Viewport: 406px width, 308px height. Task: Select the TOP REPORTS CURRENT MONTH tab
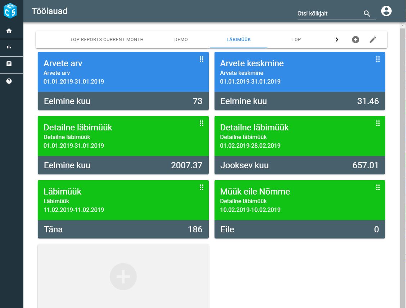107,40
